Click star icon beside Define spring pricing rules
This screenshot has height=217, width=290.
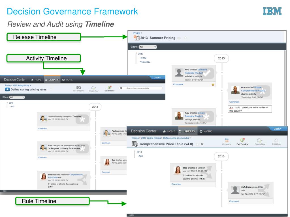click(7, 90)
